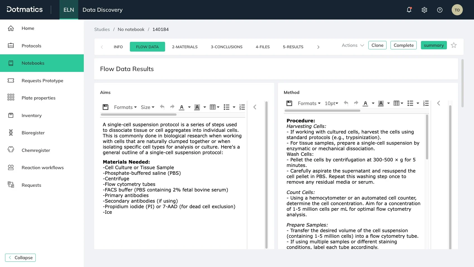Open the Formats dropdown in Aims editor
The image size is (474, 267).
point(125,107)
